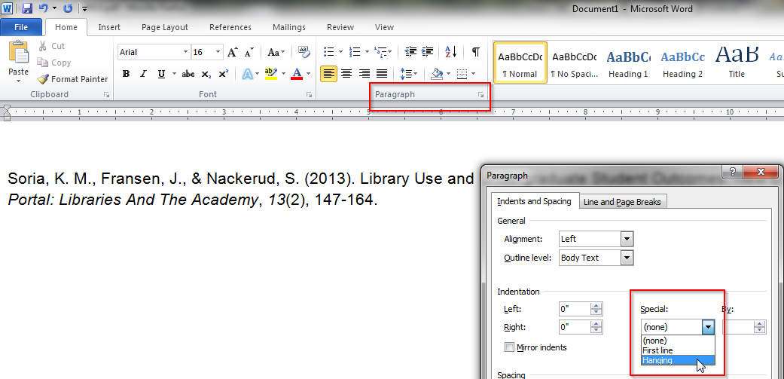Redo the action via the Quick Access toolbar
Viewport: 784px width, 379px height.
click(x=69, y=8)
